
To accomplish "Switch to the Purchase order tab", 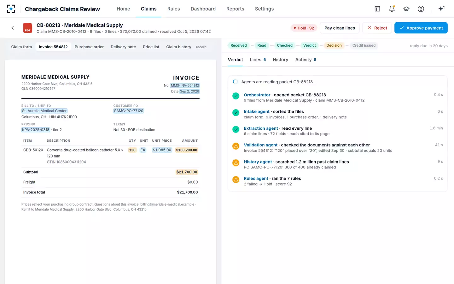I will (x=89, y=47).
